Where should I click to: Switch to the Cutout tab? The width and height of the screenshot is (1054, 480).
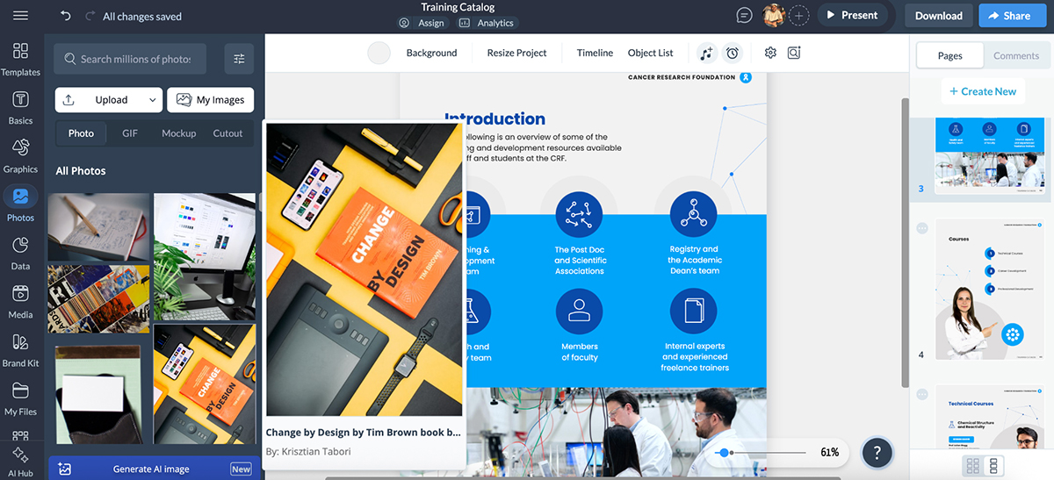click(227, 133)
